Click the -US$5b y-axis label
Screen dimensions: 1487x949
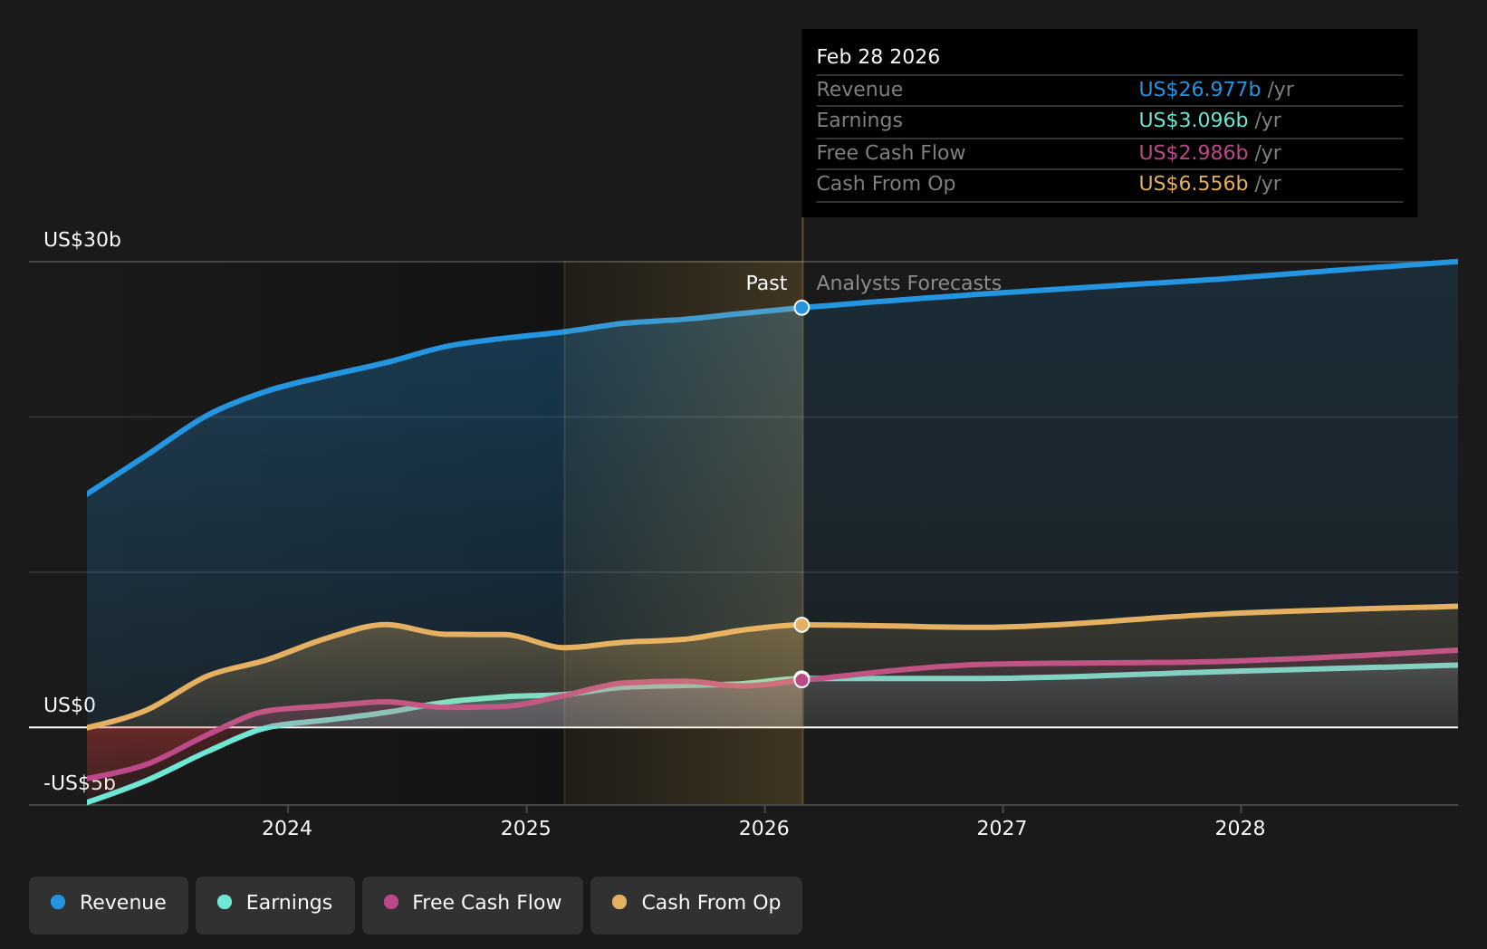click(80, 783)
